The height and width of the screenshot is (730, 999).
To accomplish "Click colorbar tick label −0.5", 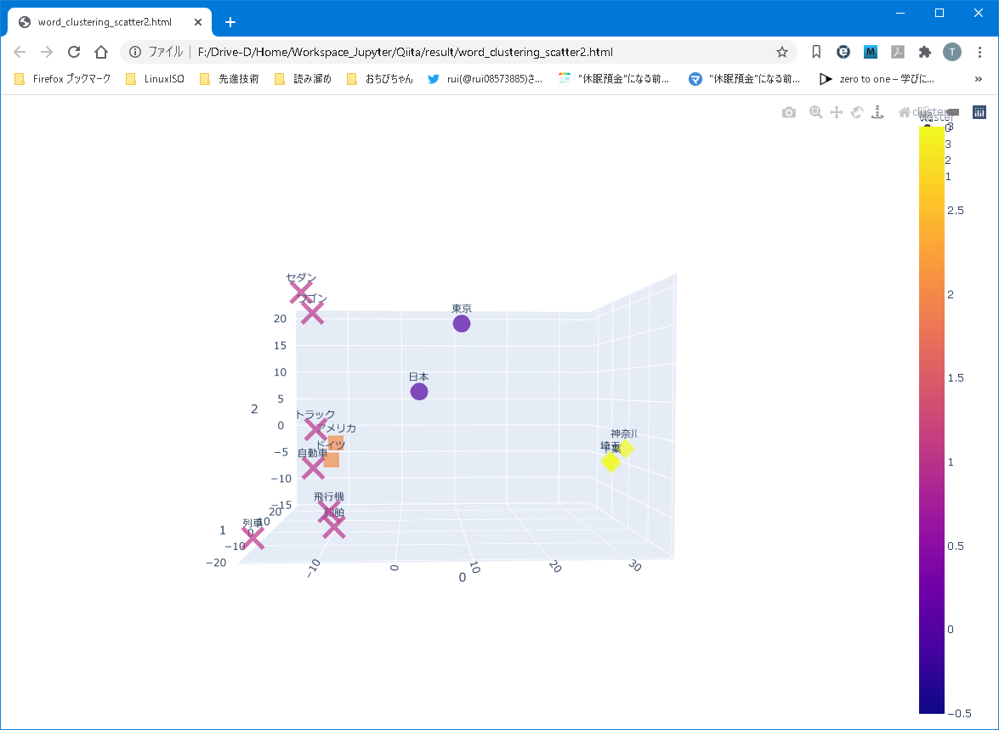I will pos(959,714).
